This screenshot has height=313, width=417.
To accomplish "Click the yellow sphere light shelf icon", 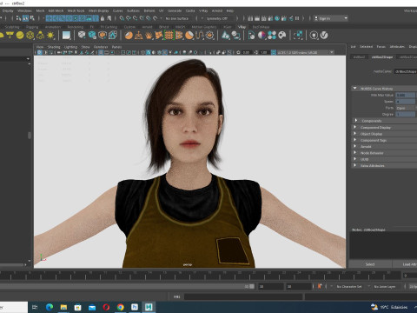I will click(20, 36).
